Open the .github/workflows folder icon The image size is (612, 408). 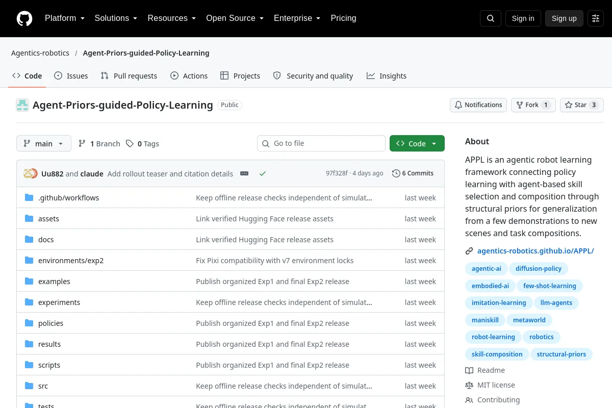[29, 197]
